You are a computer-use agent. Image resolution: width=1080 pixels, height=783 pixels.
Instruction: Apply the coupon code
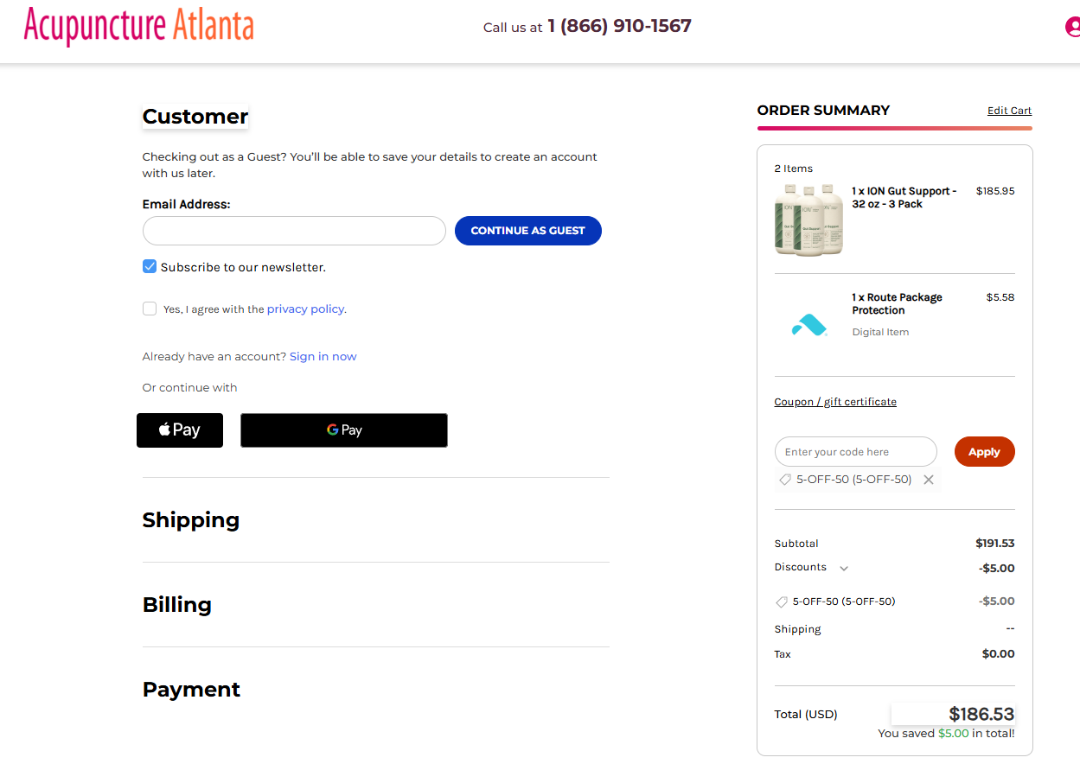[x=985, y=451]
